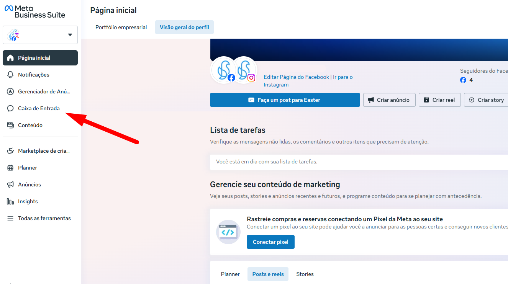Image resolution: width=508 pixels, height=284 pixels.
Task: Switch to the Planner tab below marketing
Action: tap(230, 274)
